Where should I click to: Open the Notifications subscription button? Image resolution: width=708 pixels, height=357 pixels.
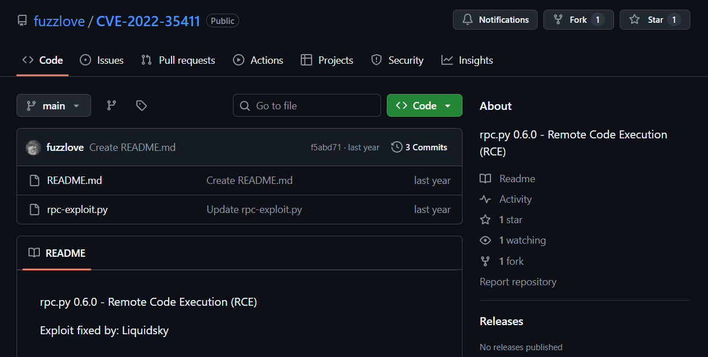[x=495, y=20]
